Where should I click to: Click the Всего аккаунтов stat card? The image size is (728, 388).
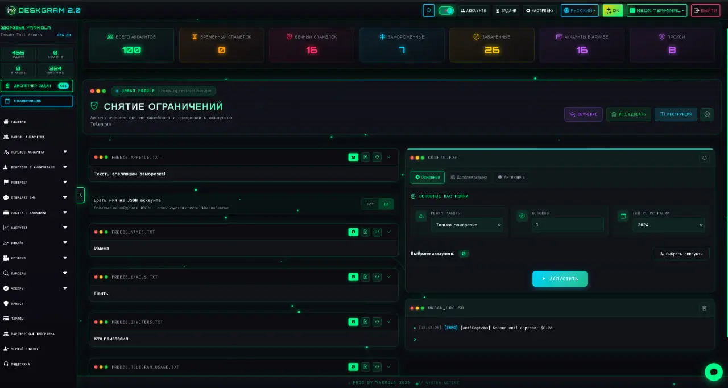coord(131,45)
